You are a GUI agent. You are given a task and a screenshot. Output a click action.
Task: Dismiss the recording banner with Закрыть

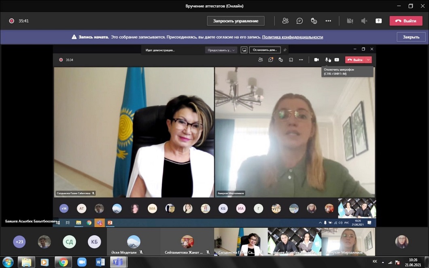coord(411,37)
